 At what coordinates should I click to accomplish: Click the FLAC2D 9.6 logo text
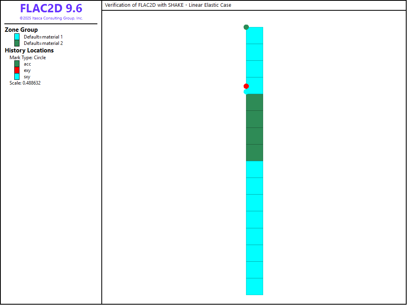click(51, 9)
